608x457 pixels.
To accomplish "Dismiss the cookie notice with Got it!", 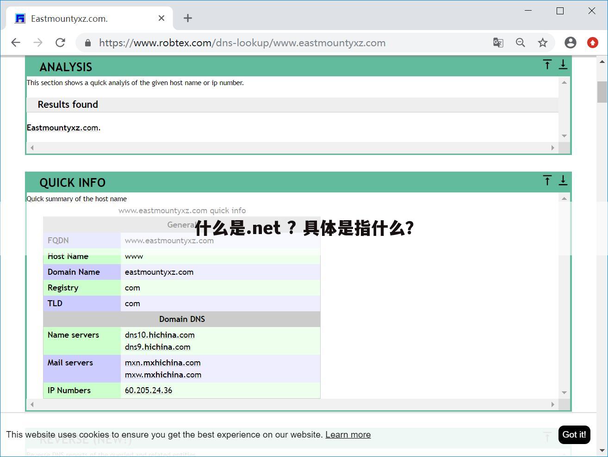I will coord(574,435).
